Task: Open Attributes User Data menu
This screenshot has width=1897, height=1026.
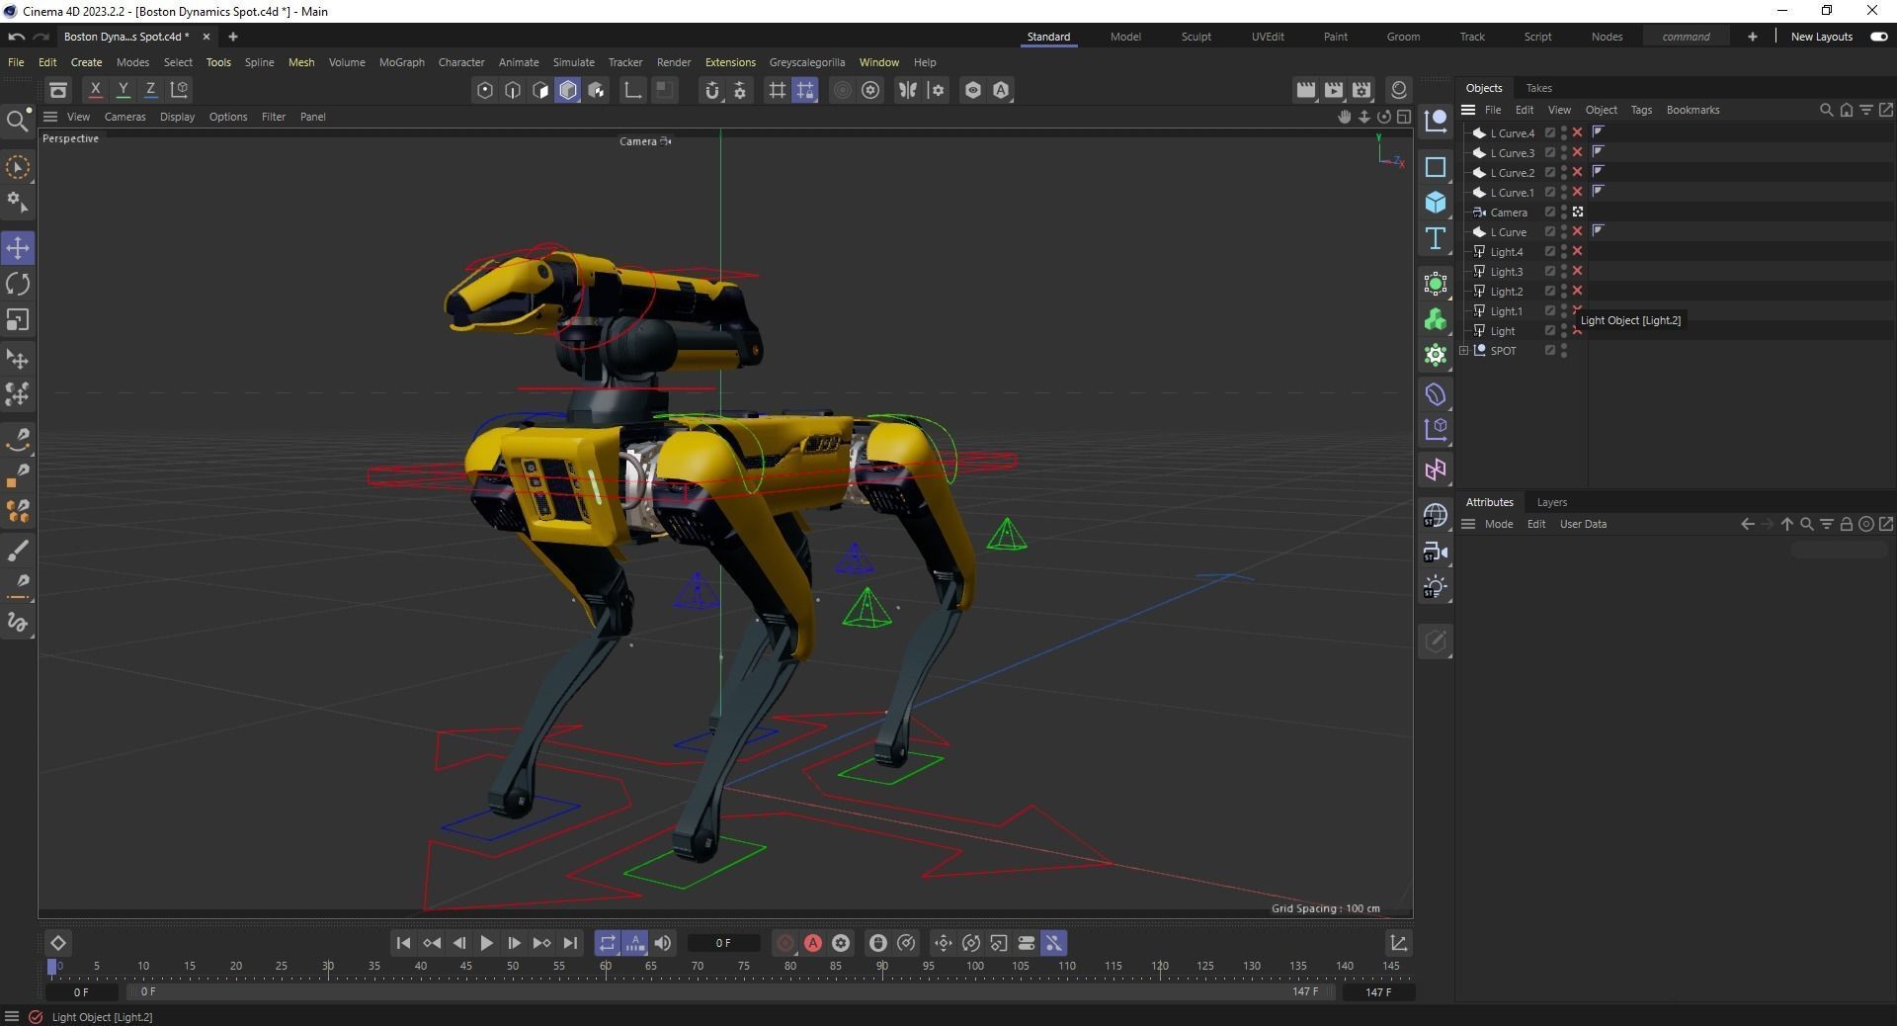Action: tap(1583, 524)
